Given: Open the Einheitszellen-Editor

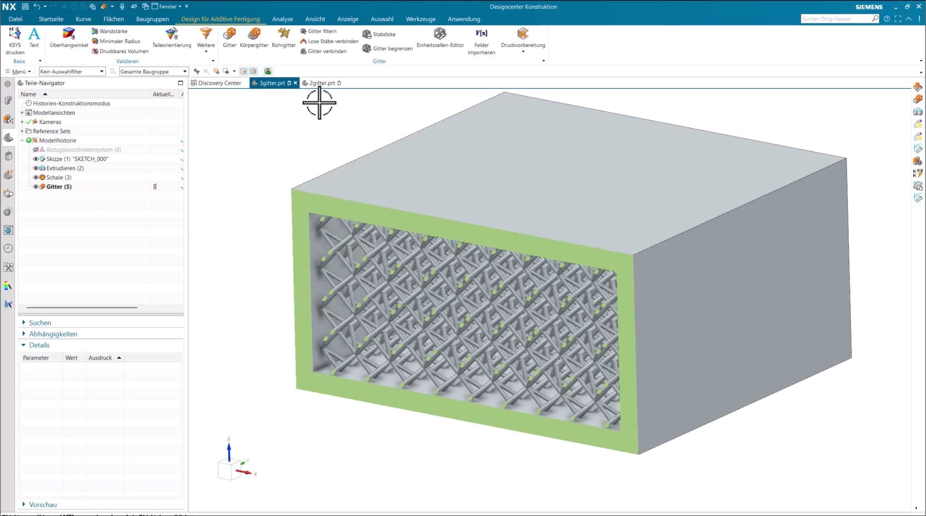Looking at the screenshot, I should click(x=440, y=34).
